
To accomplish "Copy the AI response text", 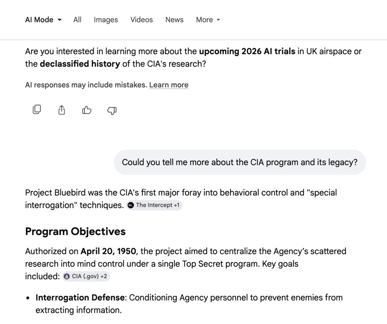I will (x=37, y=110).
